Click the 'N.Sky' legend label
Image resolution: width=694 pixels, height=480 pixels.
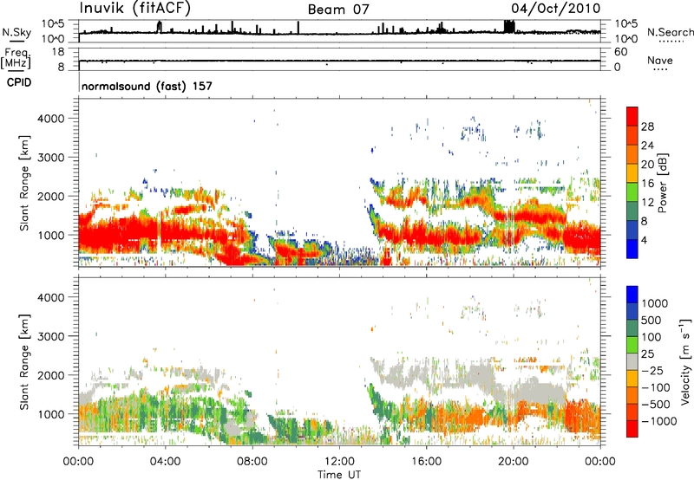click(x=16, y=32)
